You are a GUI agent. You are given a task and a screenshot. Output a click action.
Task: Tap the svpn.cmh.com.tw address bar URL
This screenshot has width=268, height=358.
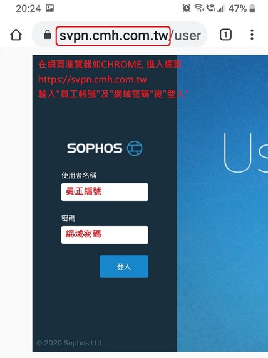(x=113, y=36)
